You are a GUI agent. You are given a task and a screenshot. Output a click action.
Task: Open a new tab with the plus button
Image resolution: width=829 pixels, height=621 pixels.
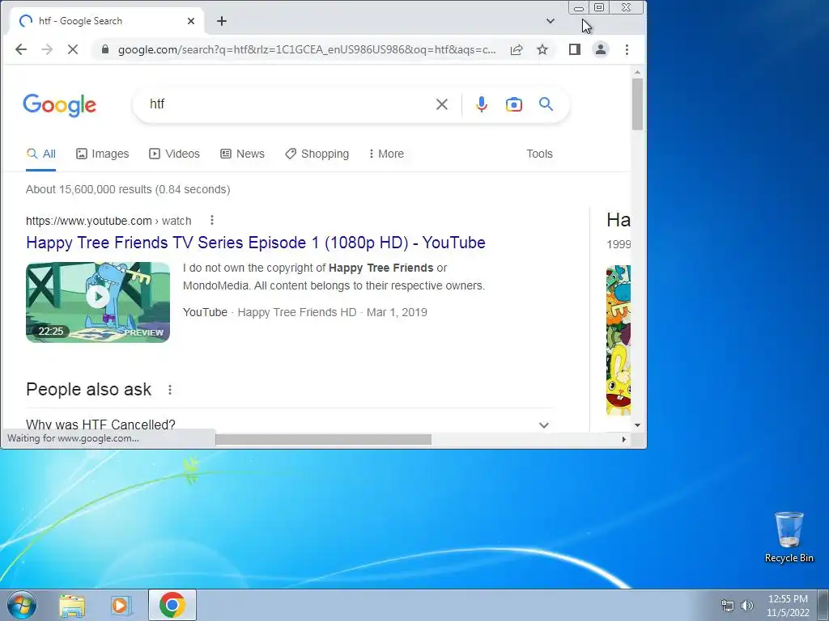222,21
